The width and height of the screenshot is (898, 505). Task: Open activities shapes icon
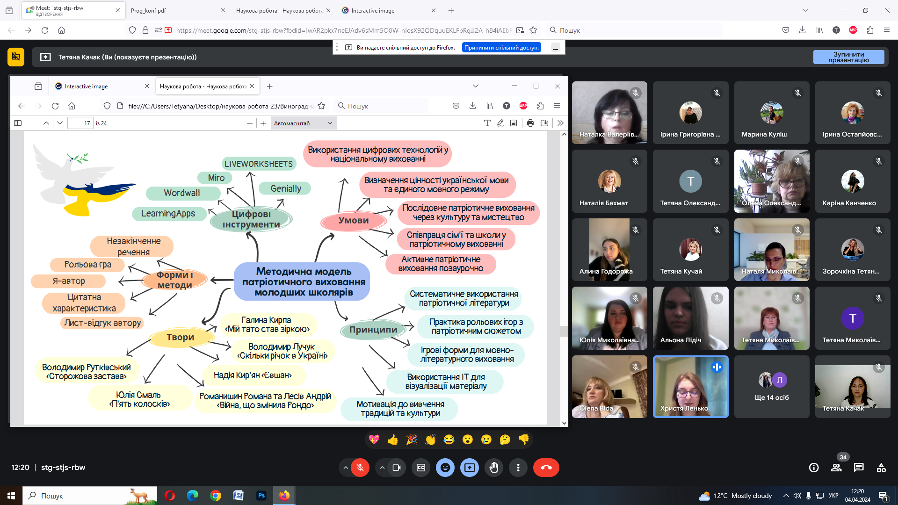[881, 468]
